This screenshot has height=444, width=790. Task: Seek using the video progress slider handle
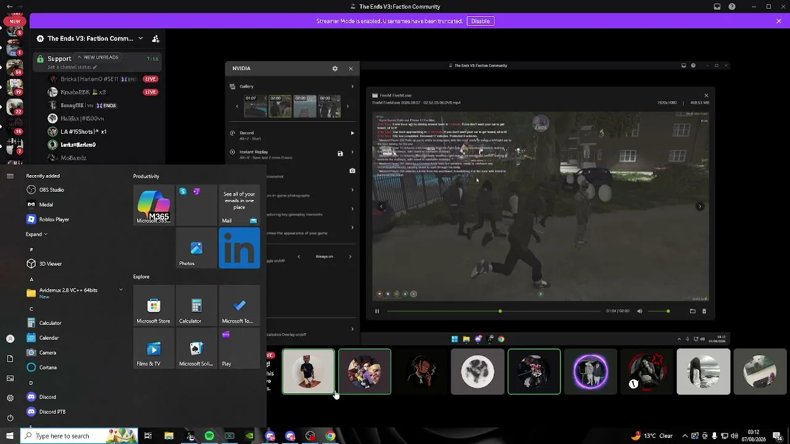500,311
